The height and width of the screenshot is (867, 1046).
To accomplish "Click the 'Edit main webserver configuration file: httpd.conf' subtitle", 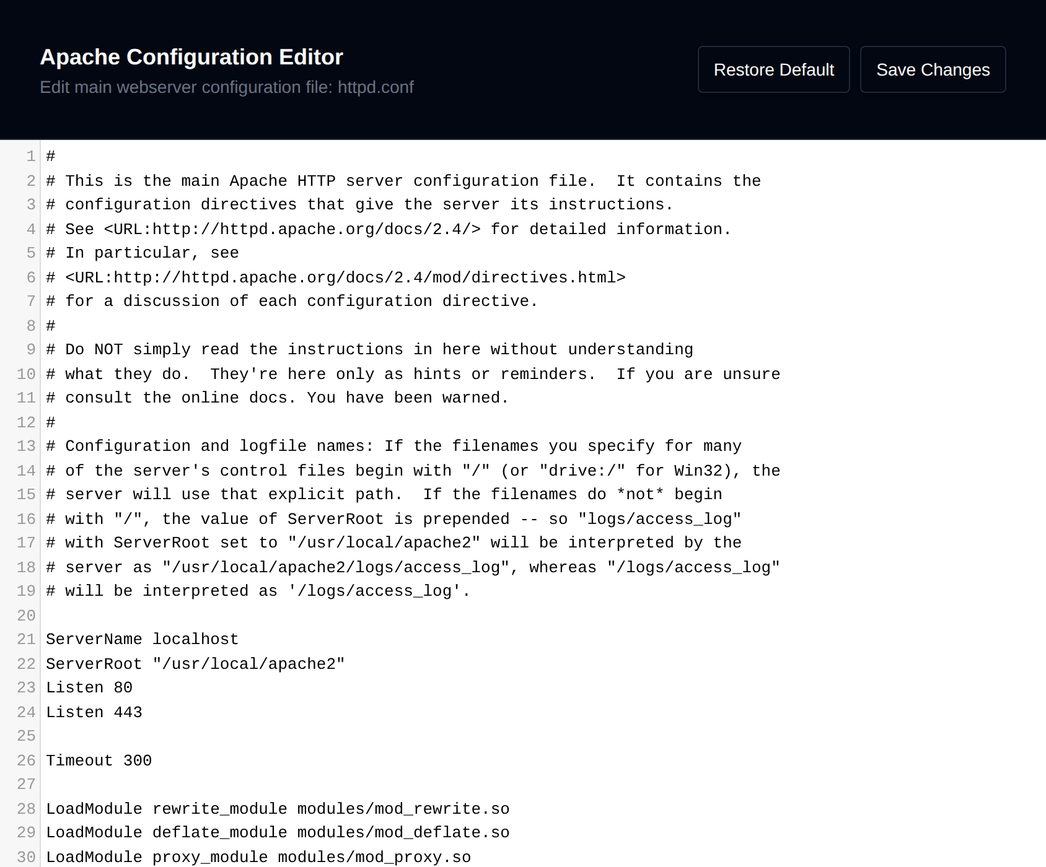I will (227, 87).
